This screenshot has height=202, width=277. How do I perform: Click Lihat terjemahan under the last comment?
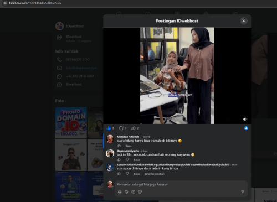click(155, 174)
